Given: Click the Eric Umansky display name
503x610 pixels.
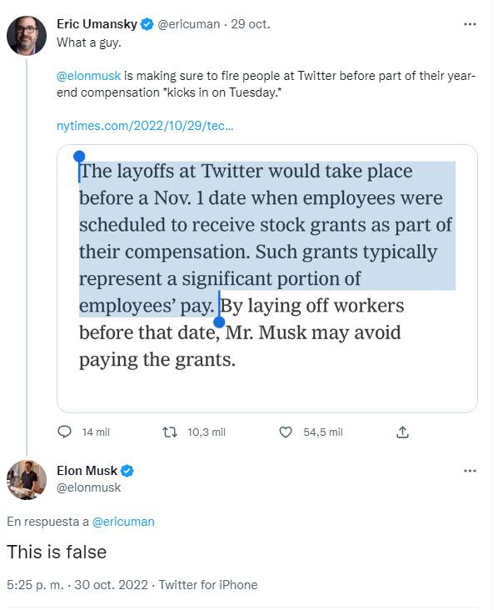Looking at the screenshot, I should tap(97, 24).
